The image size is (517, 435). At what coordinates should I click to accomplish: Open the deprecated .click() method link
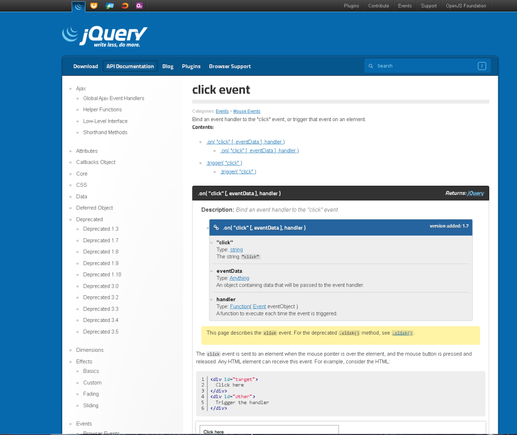point(402,333)
